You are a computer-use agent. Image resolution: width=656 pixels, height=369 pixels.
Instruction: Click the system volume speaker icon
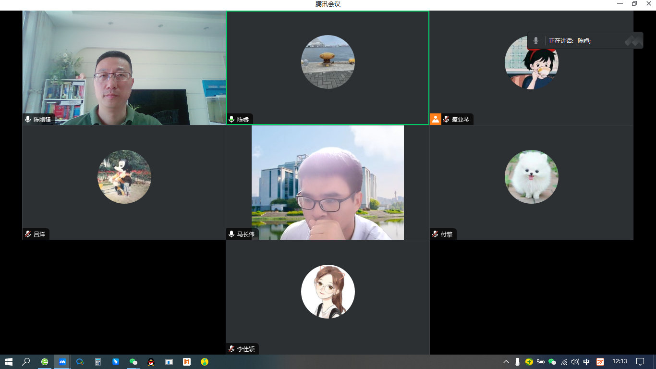575,362
